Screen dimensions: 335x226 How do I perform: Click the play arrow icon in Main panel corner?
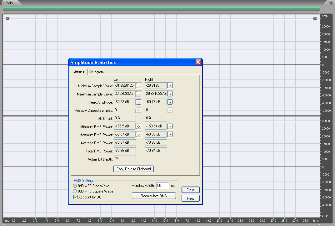click(x=331, y=3)
